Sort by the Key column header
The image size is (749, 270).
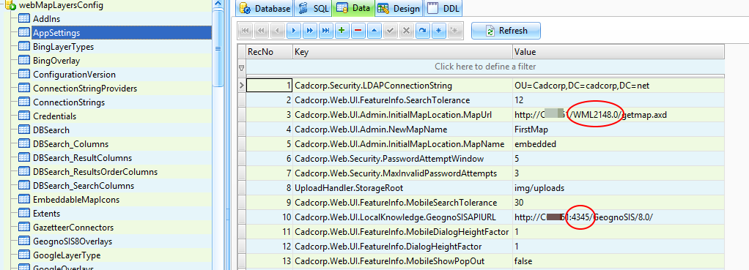click(402, 51)
